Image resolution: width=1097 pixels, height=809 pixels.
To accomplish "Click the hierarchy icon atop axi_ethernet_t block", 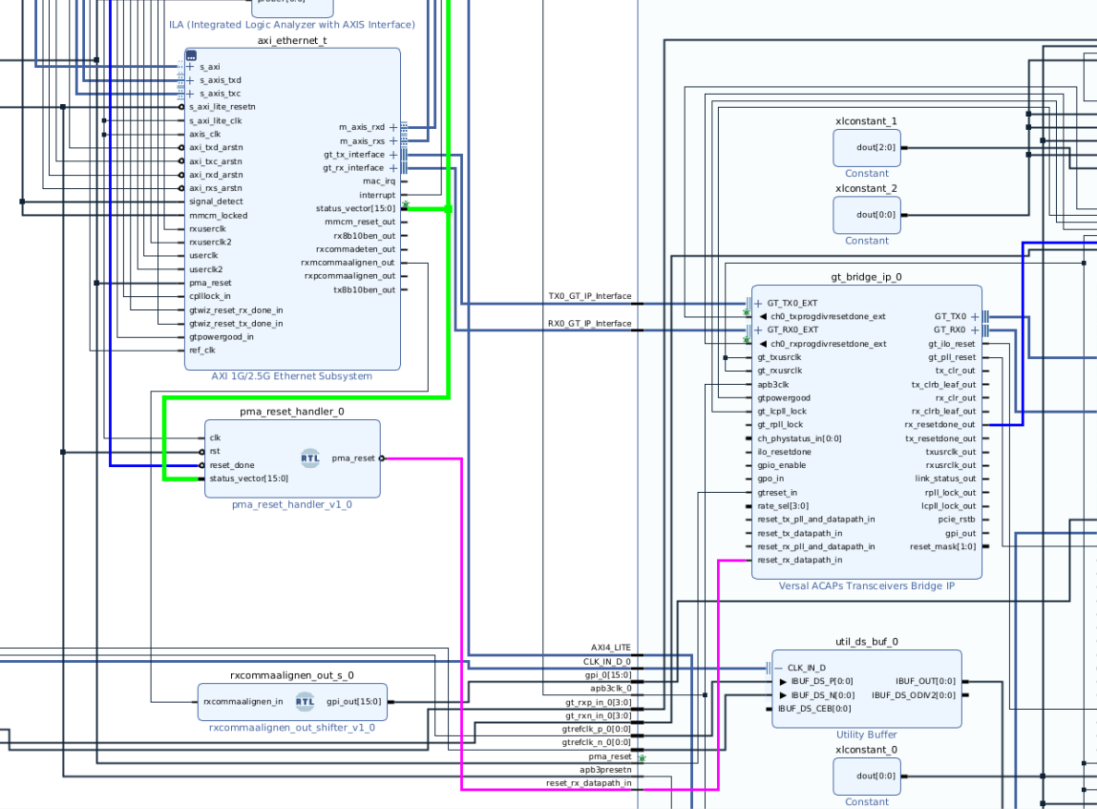I will [x=191, y=55].
